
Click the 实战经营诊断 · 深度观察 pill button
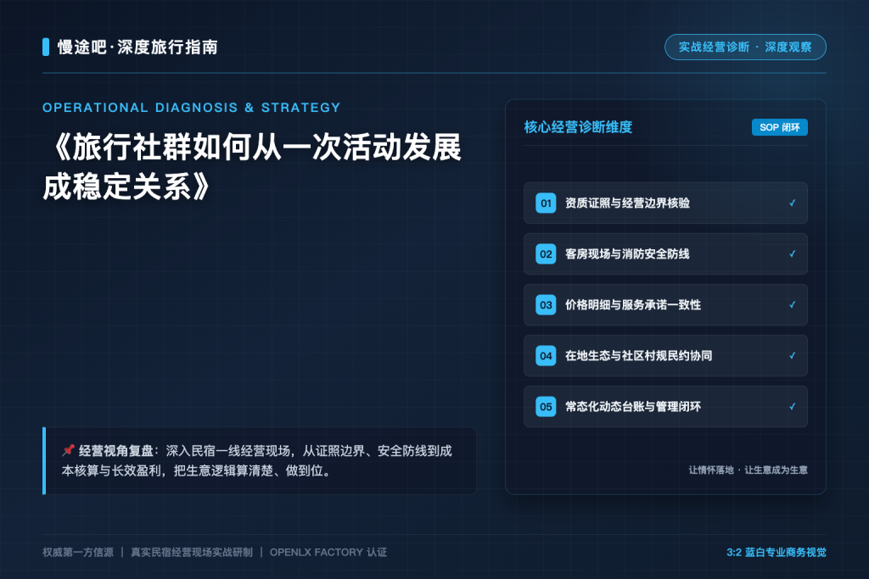coord(745,47)
